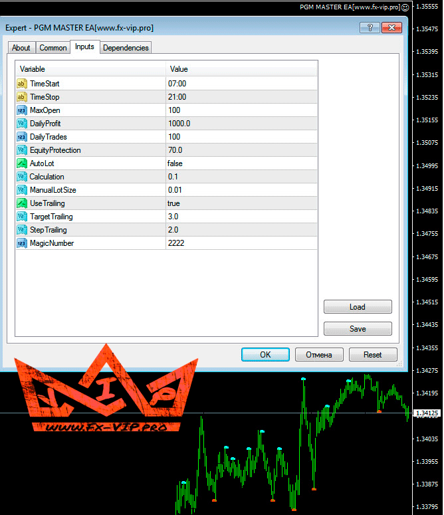Reset inputs with the Reset button
Image resolution: width=444 pixels, height=515 pixels.
(x=373, y=355)
